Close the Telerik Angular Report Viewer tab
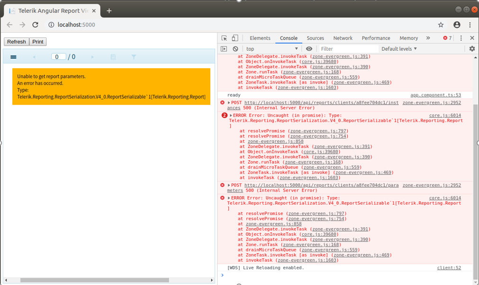The height and width of the screenshot is (285, 479). tap(94, 11)
